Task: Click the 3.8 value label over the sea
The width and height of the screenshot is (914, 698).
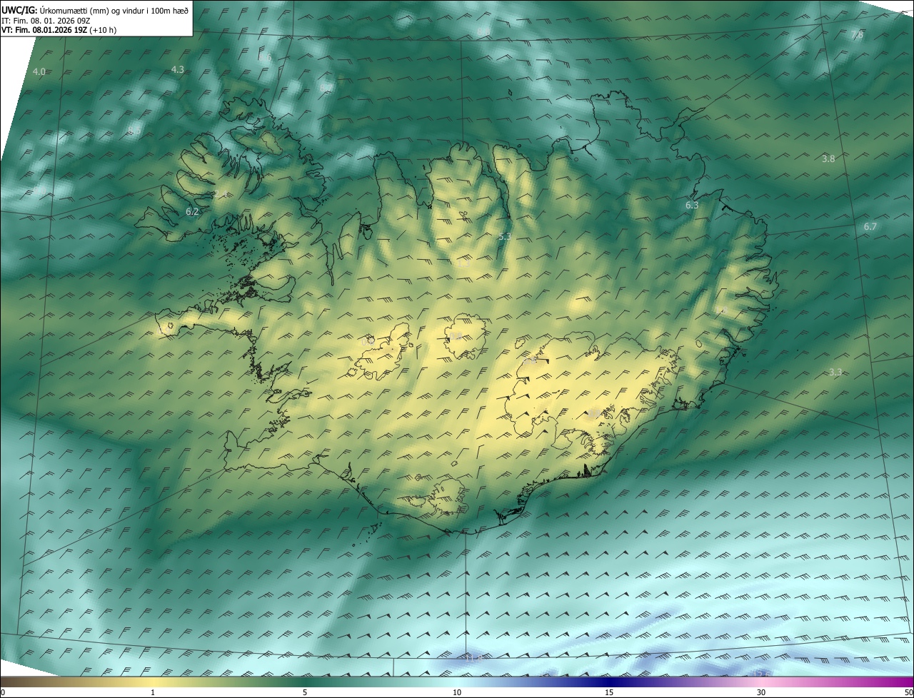Action: coord(828,159)
